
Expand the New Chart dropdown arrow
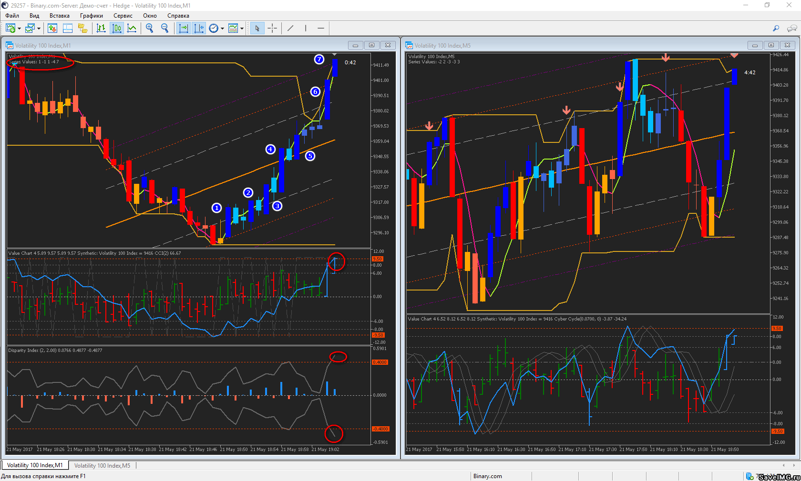[19, 29]
